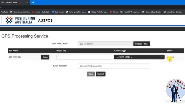185x104 pixels.
Task: Open Global Portfolio Ma... bookmark
Action: click(98, 12)
